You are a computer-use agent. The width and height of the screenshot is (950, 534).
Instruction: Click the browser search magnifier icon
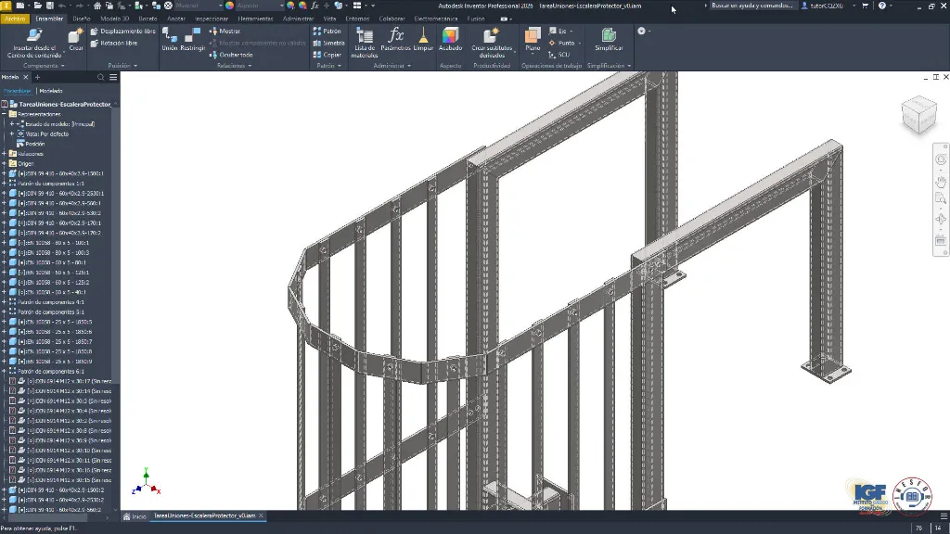100,78
